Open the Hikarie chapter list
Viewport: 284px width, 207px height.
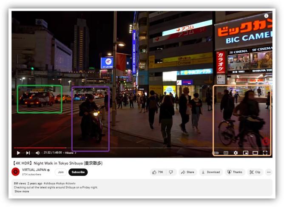click(71, 153)
